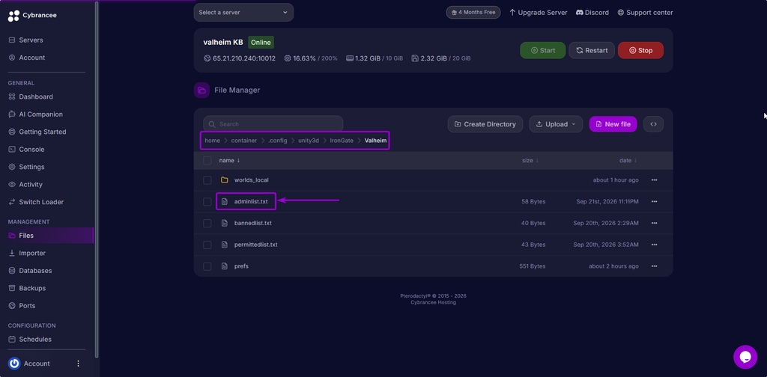Check the bannedlist.txt row checkbox
767x377 pixels.
tap(207, 223)
